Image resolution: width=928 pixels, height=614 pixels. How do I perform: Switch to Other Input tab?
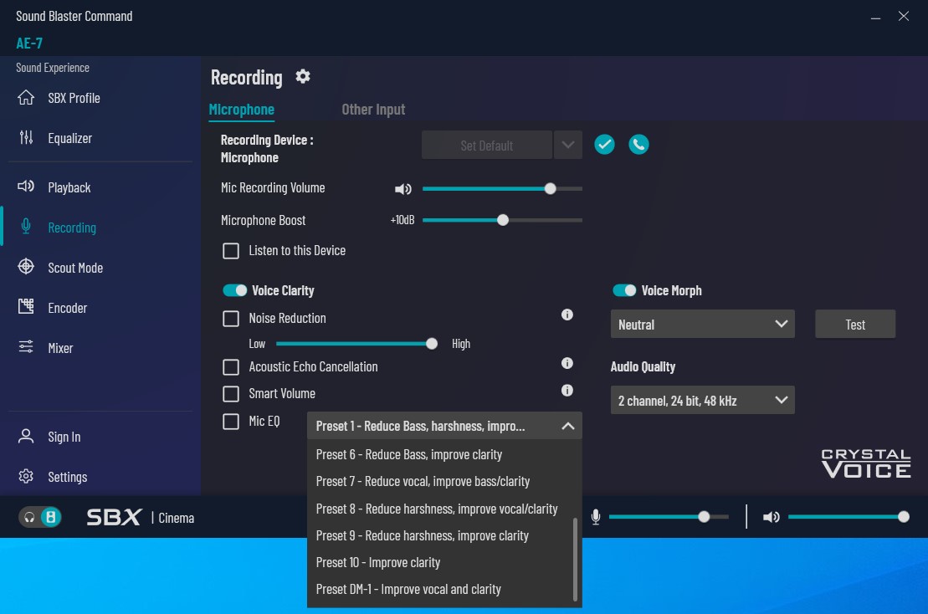(373, 110)
